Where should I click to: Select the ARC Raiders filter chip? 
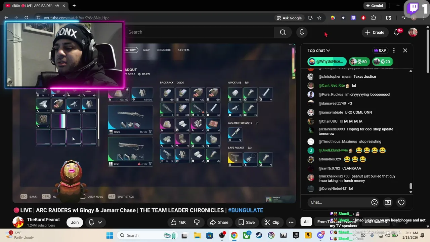click(x=376, y=222)
